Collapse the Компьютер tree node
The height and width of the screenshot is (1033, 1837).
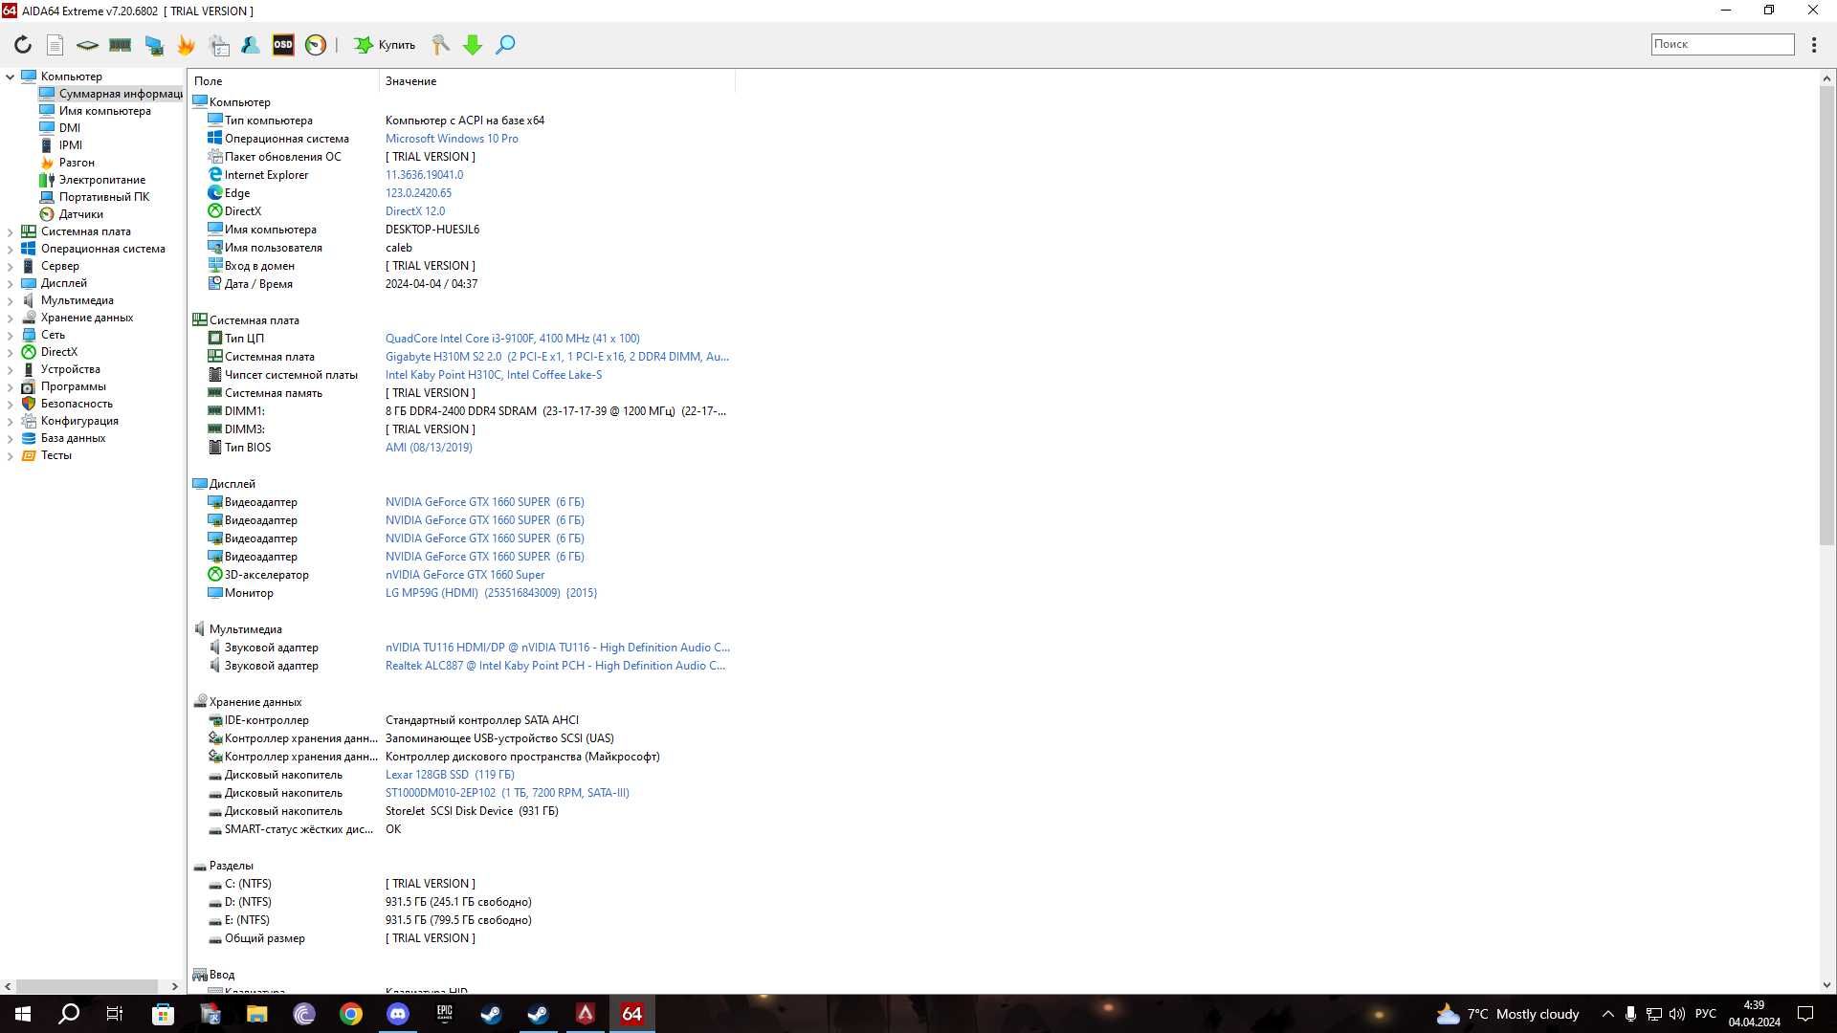coord(11,77)
